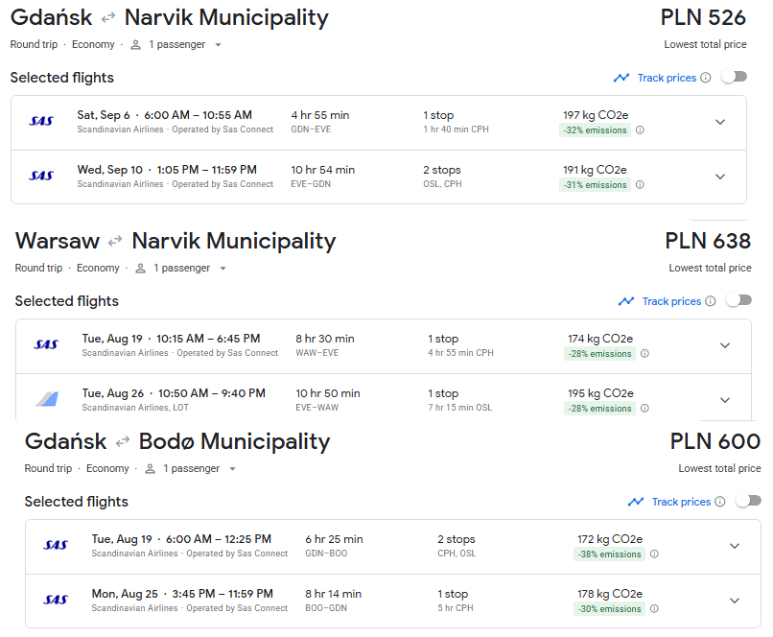This screenshot has width=773, height=637.
Task: Click price graph icon by Warsaw Track prices
Action: click(626, 301)
